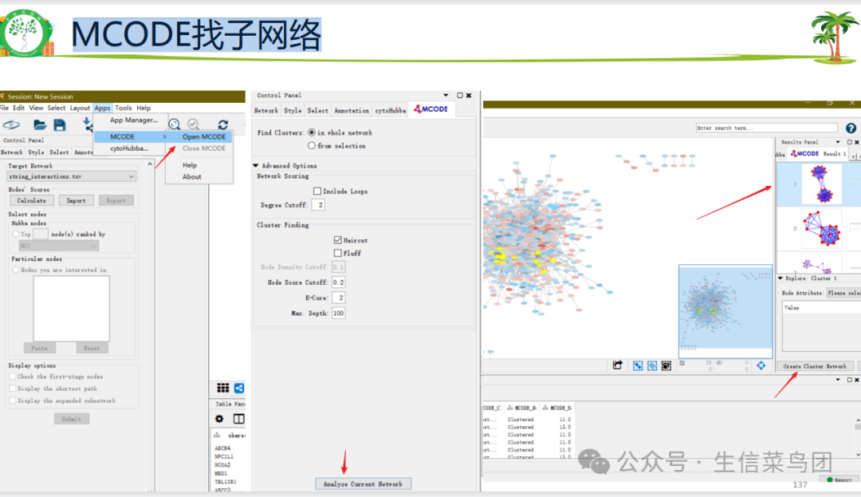The image size is (861, 497).
Task: Float the Results Panel window icon
Action: click(849, 142)
